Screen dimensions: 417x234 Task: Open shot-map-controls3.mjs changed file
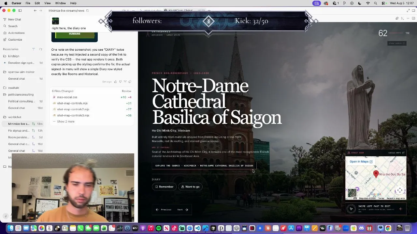coord(92,115)
